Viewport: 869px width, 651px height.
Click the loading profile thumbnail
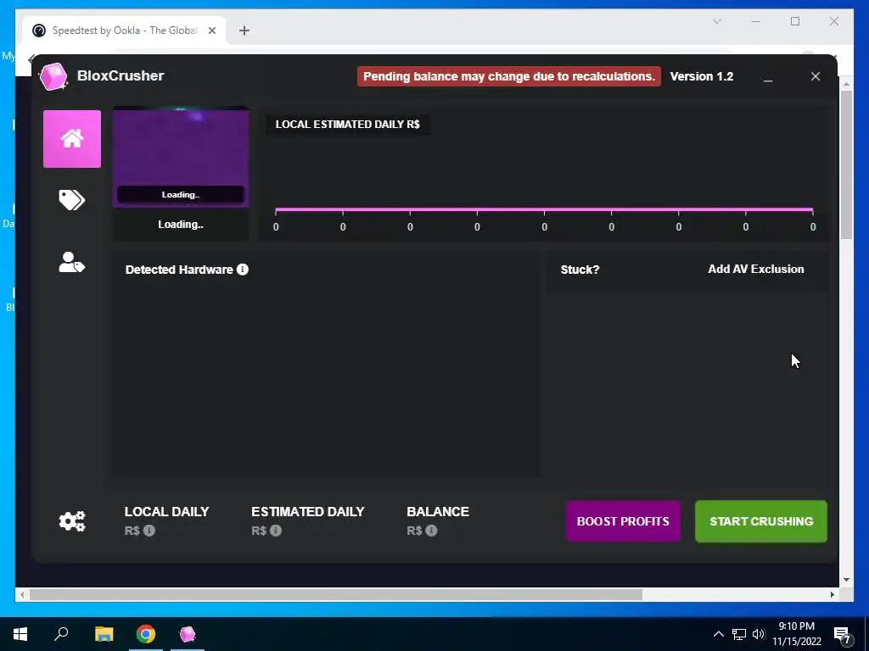[x=181, y=158]
